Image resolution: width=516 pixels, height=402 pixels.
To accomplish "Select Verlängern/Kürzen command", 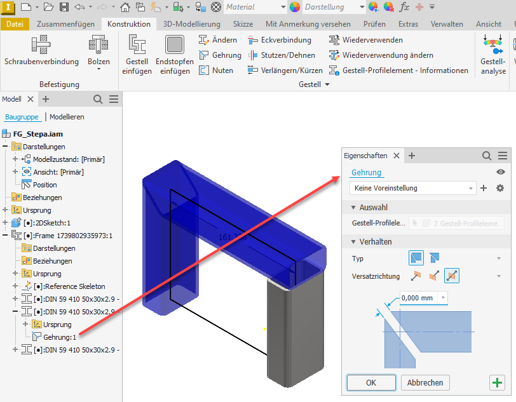I will 285,70.
